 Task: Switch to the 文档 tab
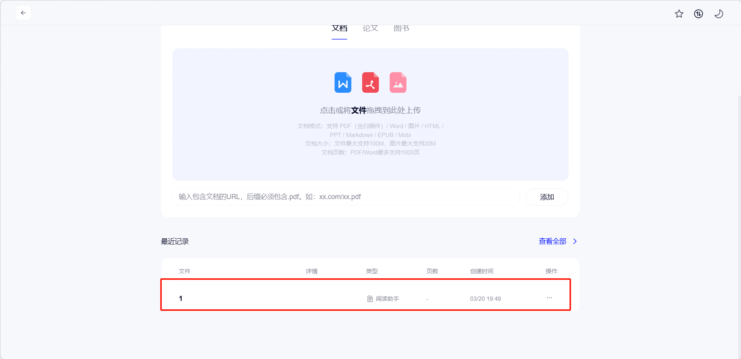[339, 29]
